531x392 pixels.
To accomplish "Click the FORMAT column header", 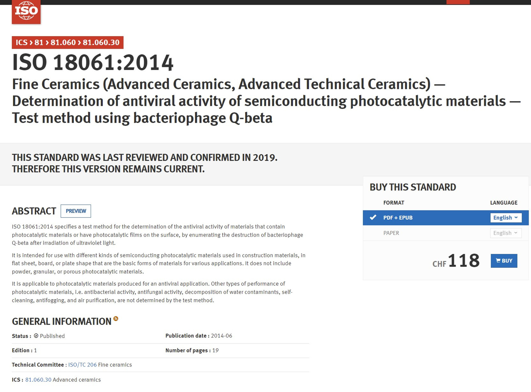I will (x=394, y=203).
